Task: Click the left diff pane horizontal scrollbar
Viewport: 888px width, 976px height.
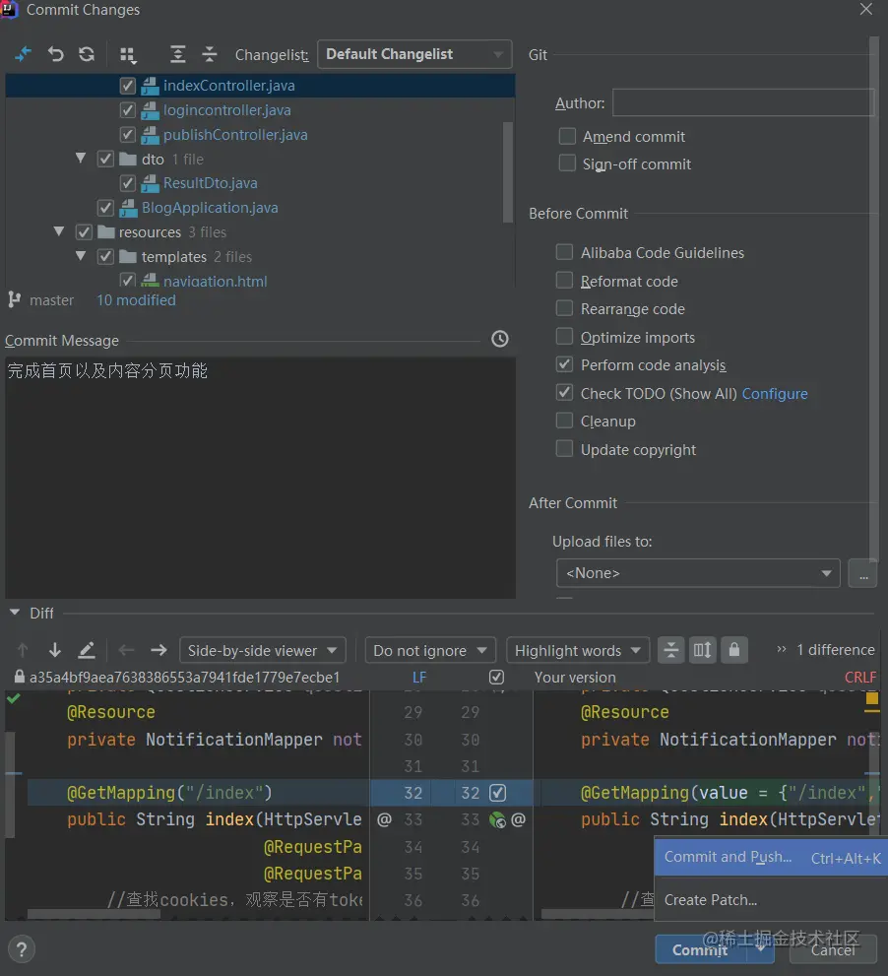Action: (94, 914)
